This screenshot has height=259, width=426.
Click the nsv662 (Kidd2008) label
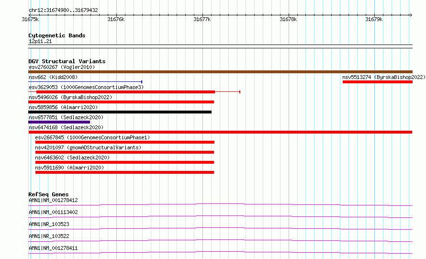click(x=53, y=77)
